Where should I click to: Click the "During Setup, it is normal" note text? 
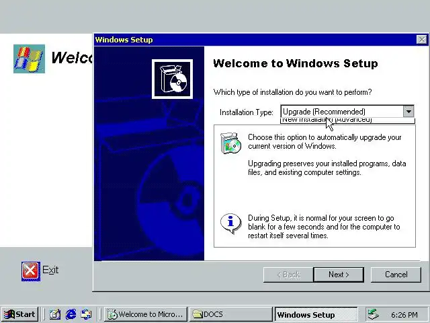(x=324, y=227)
